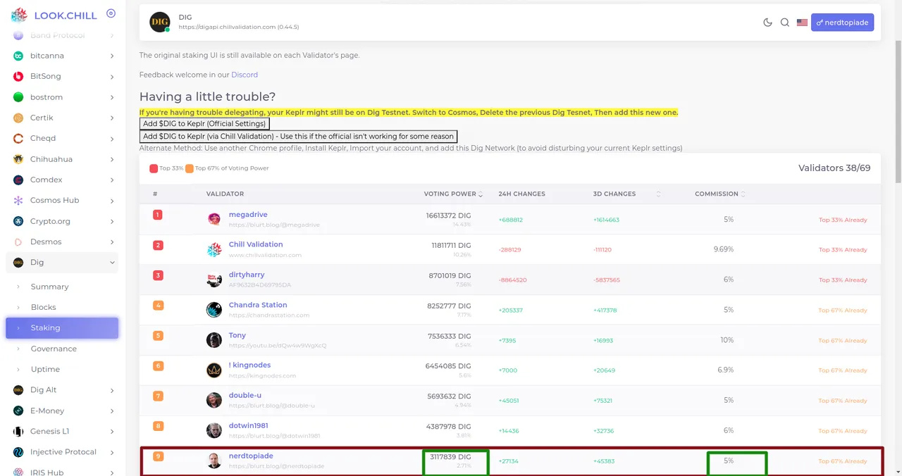Screen dimensions: 902x476
Task: Open the megadrive validator link
Action: pos(248,215)
